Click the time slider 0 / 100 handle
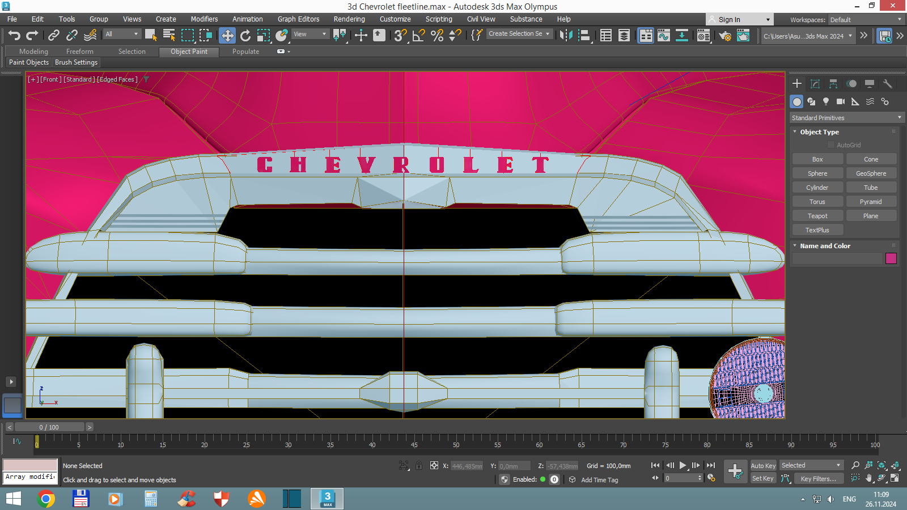Screen dimensions: 907x510 tap(49, 427)
